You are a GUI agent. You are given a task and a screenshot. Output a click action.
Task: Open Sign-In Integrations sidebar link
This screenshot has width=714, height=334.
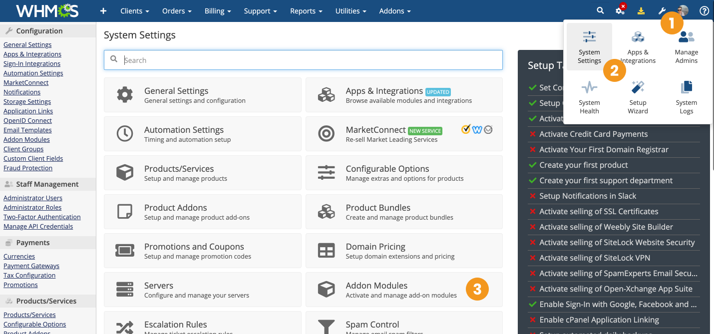(x=32, y=63)
